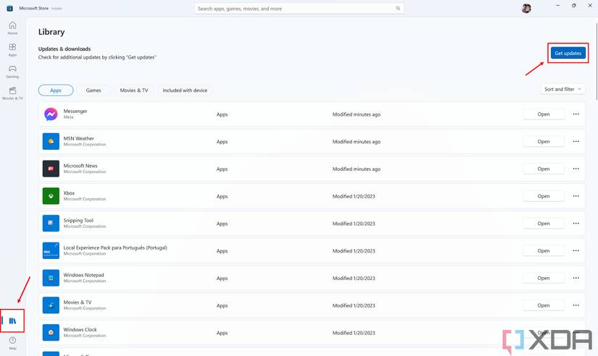This screenshot has width=598, height=356.
Task: Open Movies & TV in sidebar
Action: click(x=12, y=93)
